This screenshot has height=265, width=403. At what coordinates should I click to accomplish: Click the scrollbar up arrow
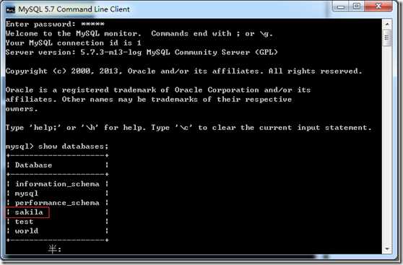coord(387,24)
